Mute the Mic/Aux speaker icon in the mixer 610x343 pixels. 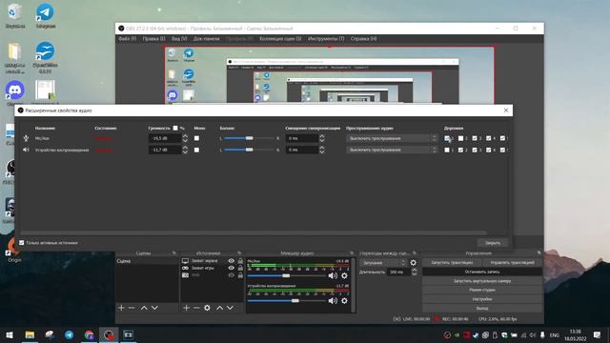pos(333,275)
